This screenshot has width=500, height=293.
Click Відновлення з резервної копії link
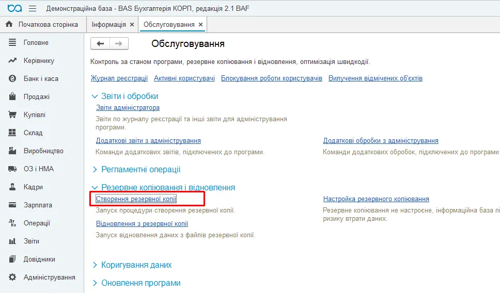[142, 224]
